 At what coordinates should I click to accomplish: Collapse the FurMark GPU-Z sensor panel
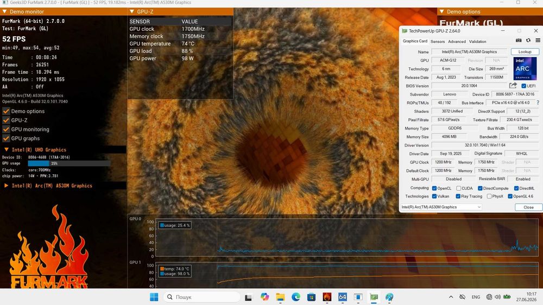click(131, 11)
